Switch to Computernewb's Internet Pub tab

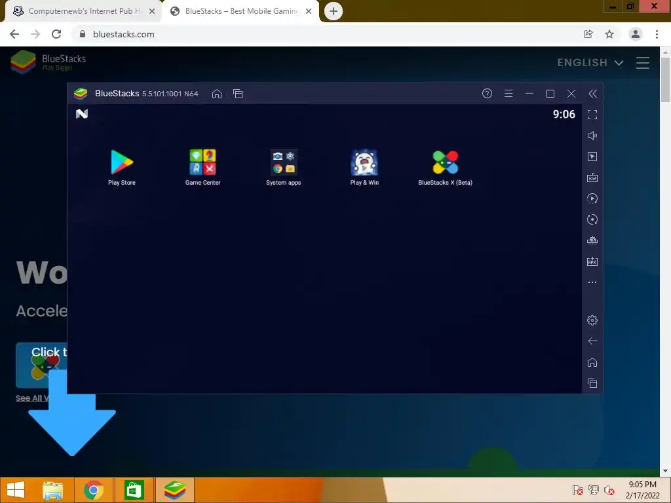point(83,11)
